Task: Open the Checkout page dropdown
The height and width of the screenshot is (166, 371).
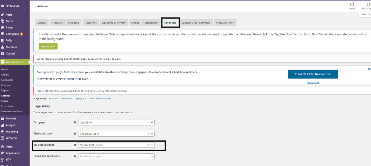Action: click(x=116, y=134)
